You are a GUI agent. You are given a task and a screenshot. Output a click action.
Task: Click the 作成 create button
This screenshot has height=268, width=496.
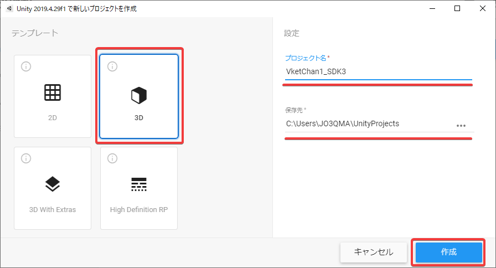pos(448,252)
